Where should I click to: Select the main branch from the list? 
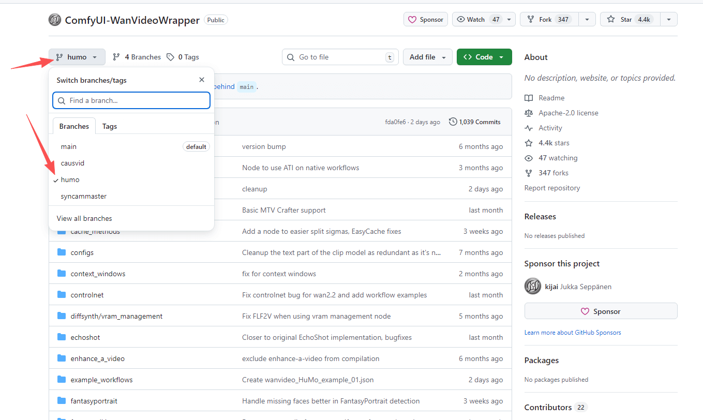click(131, 147)
